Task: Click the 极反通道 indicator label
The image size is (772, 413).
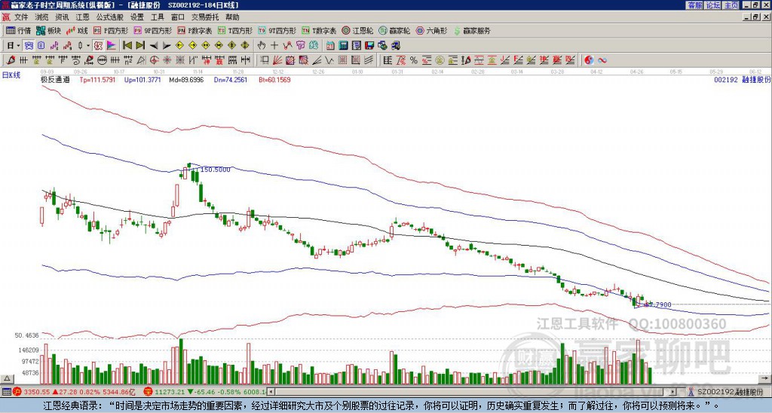Action: [x=55, y=79]
